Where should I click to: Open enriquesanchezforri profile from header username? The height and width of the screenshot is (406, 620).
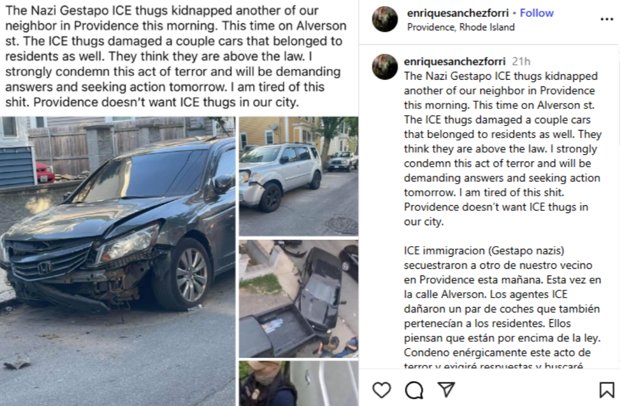(458, 13)
